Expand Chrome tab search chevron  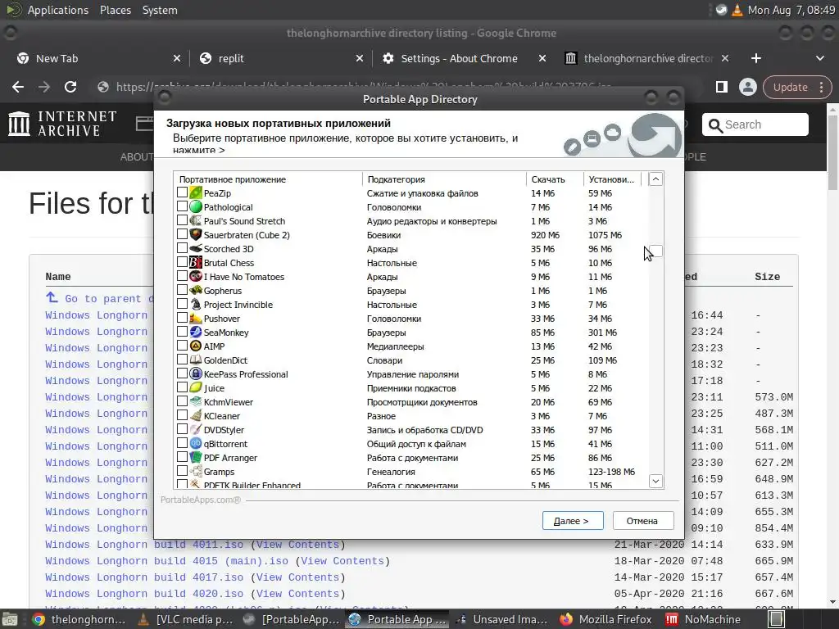pyautogui.click(x=819, y=58)
